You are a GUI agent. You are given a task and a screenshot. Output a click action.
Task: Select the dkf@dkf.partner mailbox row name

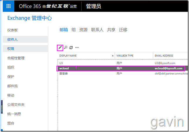pos(63,74)
